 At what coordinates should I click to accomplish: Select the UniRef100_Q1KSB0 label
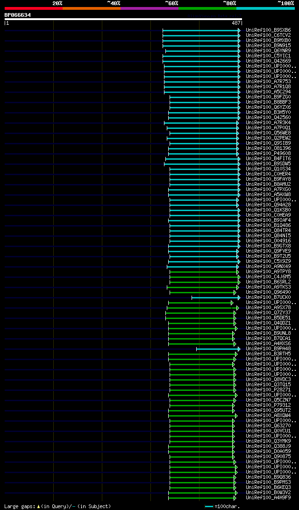tap(269, 210)
